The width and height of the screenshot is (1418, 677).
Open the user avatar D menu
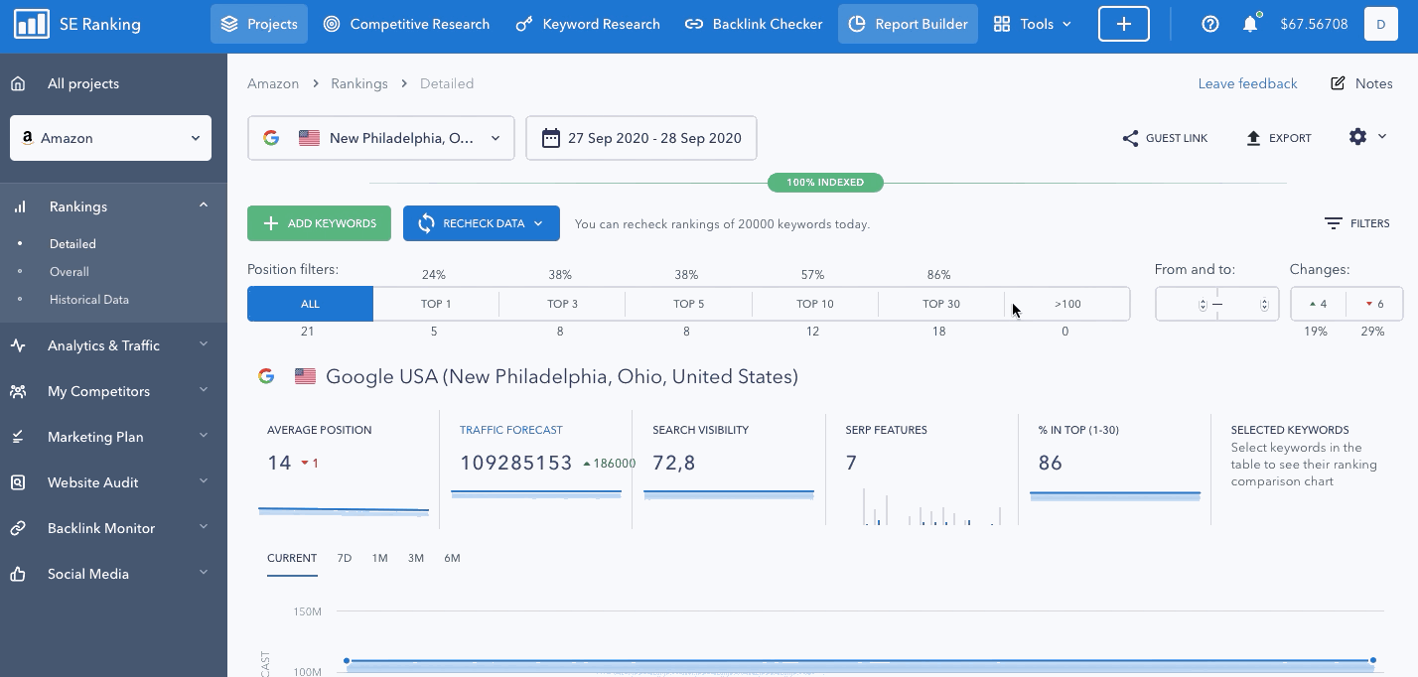(x=1381, y=24)
